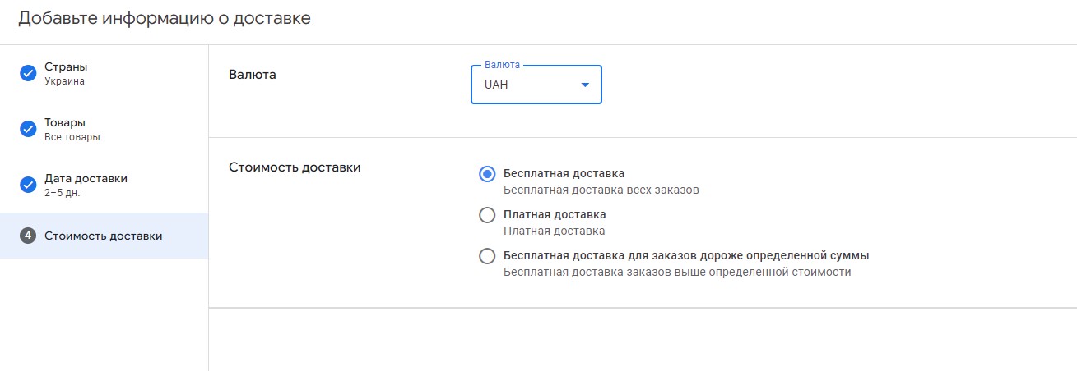
Task: Select the Стоимость доставки sidebar step
Action: pyautogui.click(x=103, y=236)
